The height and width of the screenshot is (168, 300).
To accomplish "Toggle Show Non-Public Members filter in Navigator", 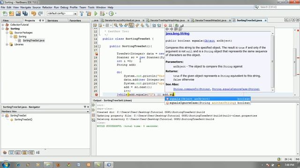I will (x=24, y=153).
